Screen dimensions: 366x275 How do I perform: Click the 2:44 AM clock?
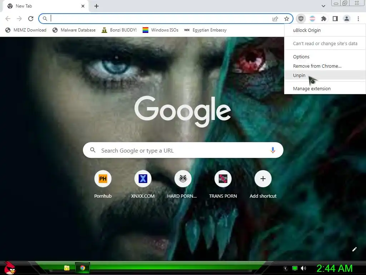click(335, 268)
